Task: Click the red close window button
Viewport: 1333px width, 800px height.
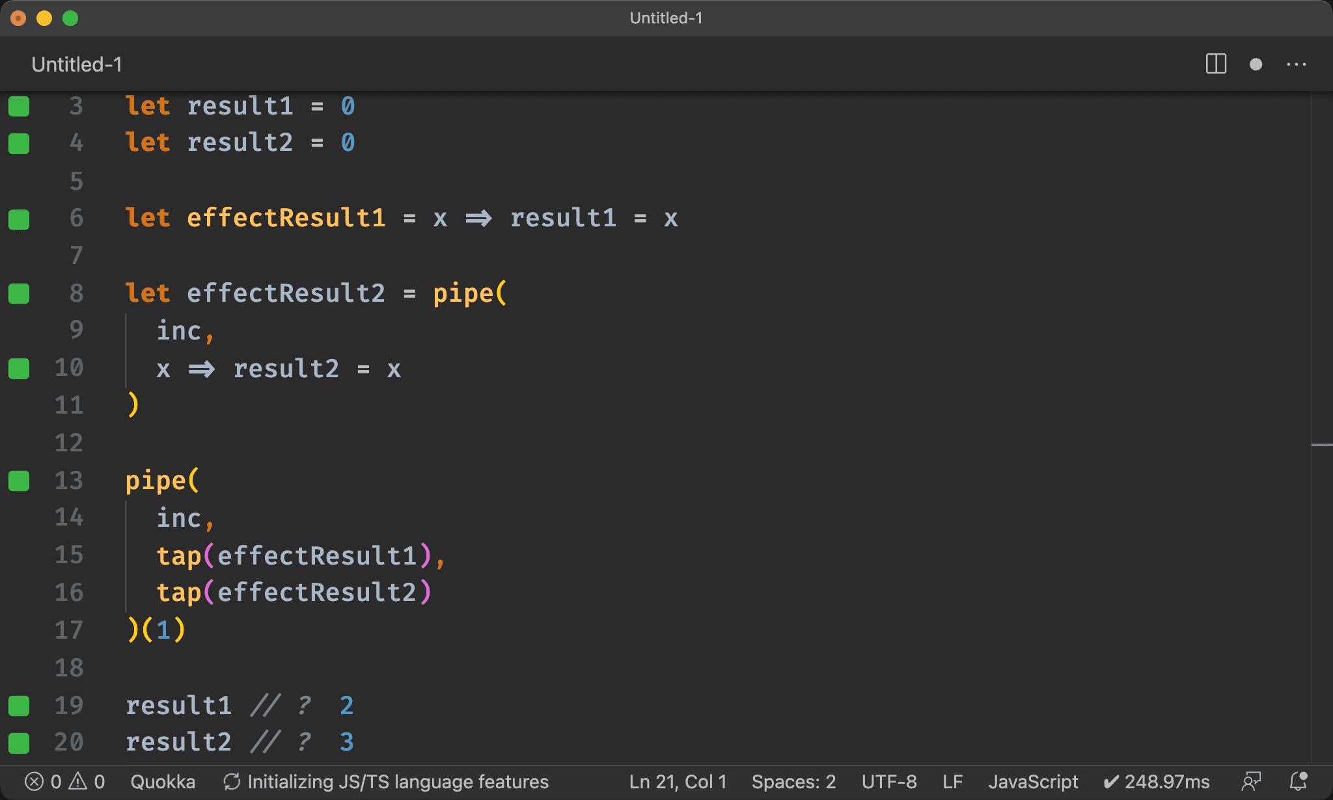Action: [18, 18]
